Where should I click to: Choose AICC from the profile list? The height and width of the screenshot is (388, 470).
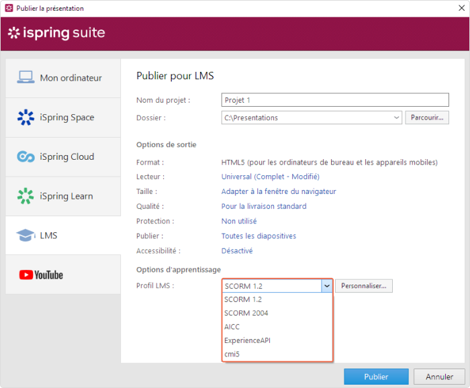(277, 327)
